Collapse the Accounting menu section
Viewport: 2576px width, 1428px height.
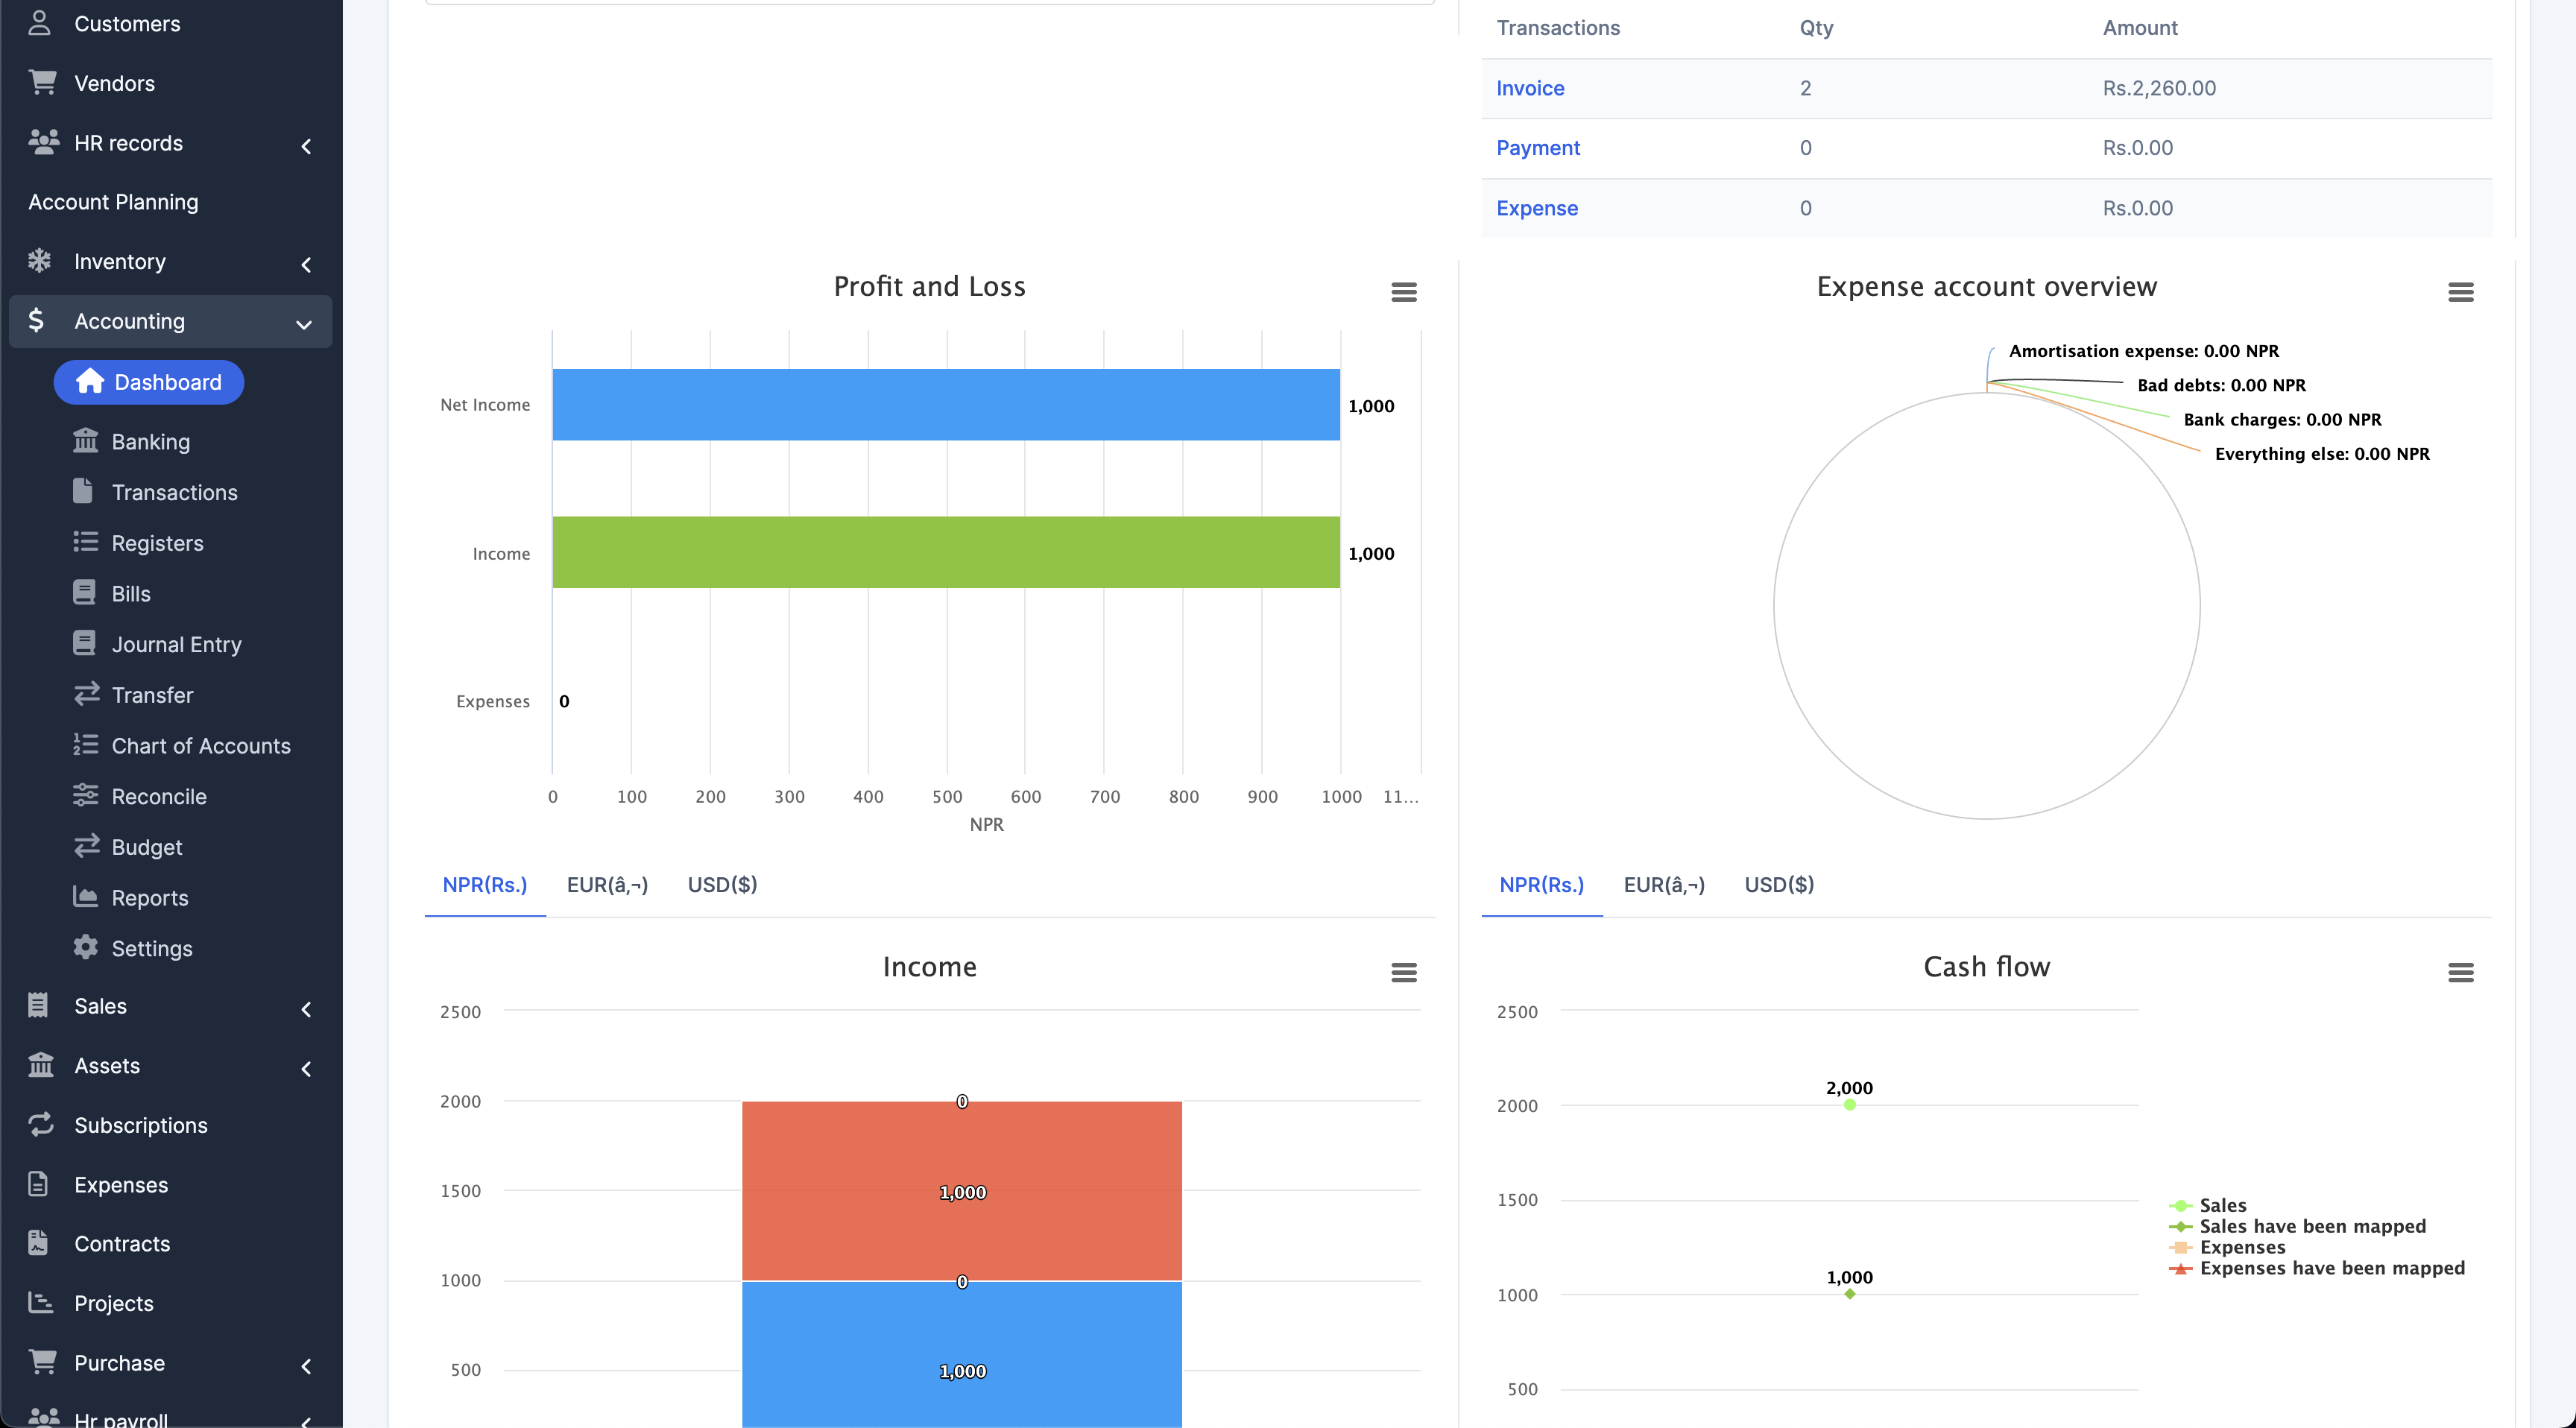click(304, 324)
